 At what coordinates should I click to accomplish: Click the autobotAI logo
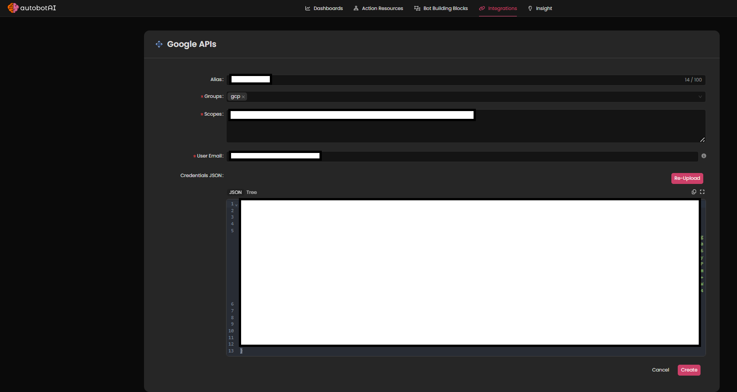coord(31,8)
